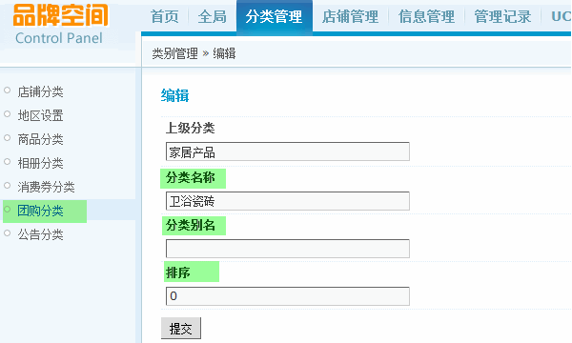572x343 pixels.
Task: Click the empty 分类别名 input field
Action: (288, 249)
